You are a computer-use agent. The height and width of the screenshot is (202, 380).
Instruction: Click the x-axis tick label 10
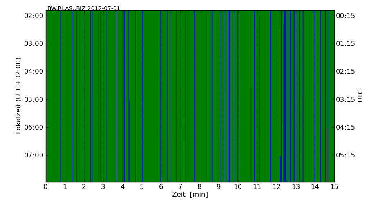(x=238, y=187)
